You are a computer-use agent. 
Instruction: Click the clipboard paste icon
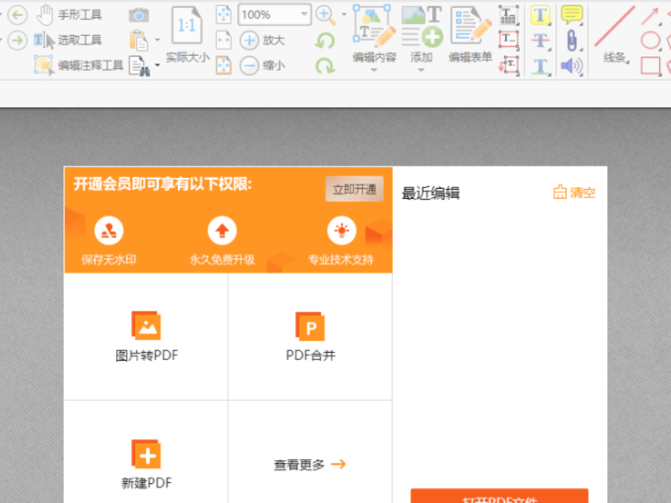(138, 41)
